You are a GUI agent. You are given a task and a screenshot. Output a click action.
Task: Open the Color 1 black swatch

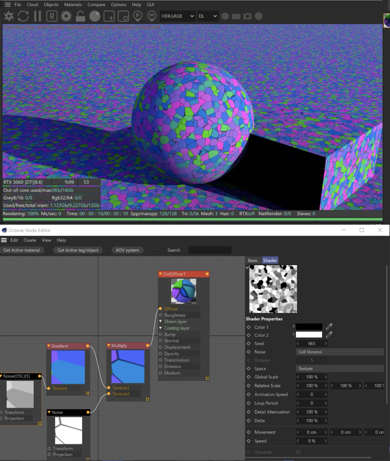309,327
